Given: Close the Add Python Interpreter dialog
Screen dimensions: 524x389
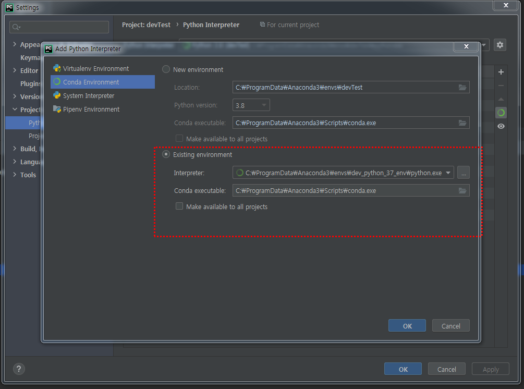Looking at the screenshot, I should tap(467, 46).
